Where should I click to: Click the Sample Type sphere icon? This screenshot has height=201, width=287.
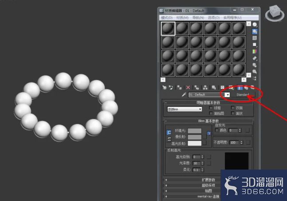[x=255, y=25]
